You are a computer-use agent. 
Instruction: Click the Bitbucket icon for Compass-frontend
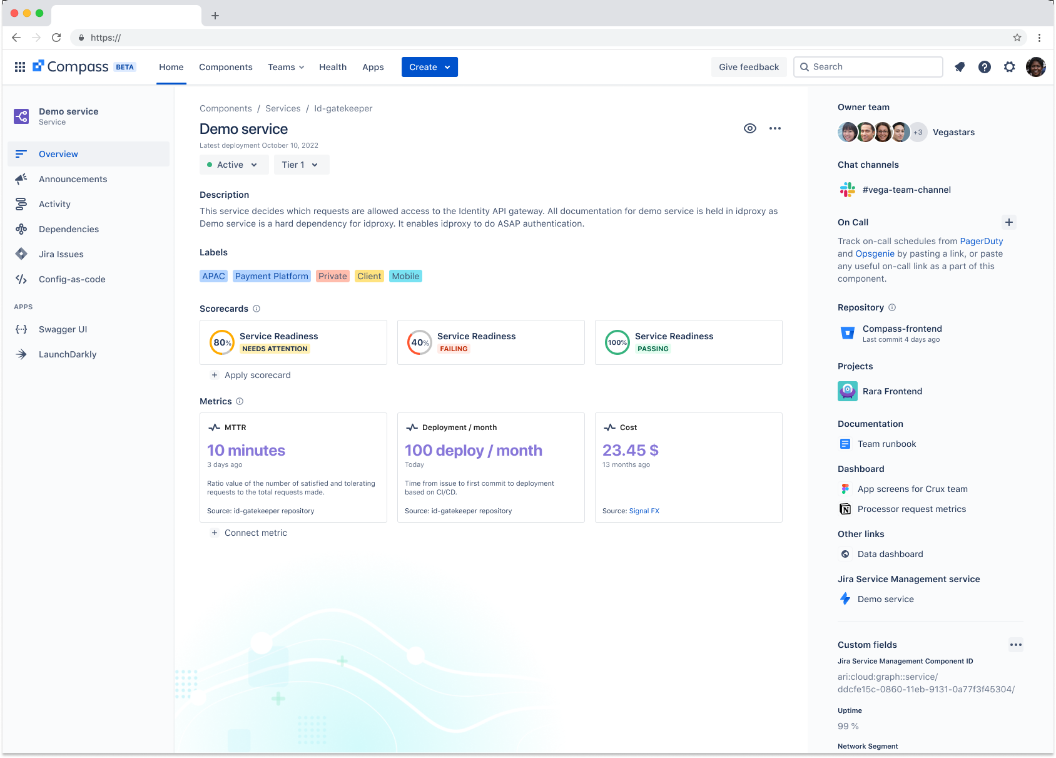coord(848,333)
